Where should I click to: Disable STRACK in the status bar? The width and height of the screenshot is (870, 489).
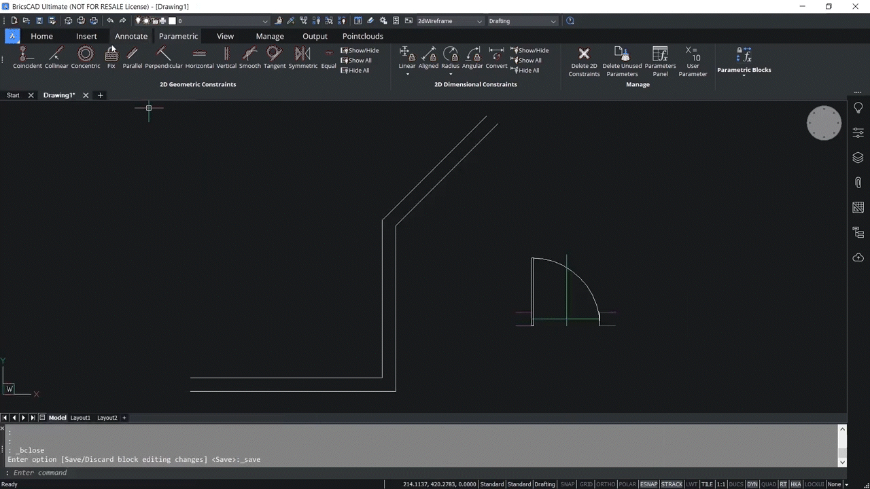point(672,484)
